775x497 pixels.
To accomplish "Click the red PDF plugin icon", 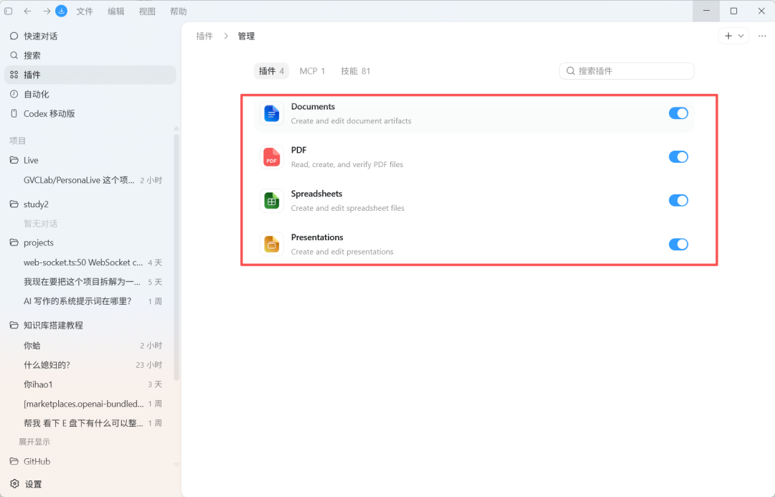I will point(271,157).
